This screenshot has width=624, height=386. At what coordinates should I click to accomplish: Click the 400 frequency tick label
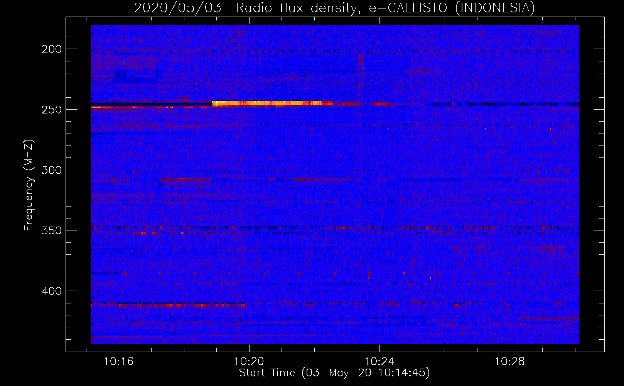click(51, 291)
